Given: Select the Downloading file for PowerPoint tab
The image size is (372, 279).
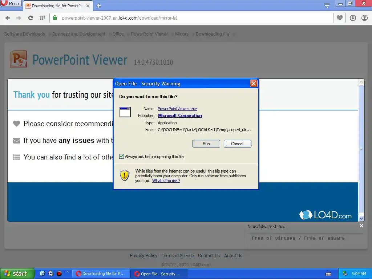Looking at the screenshot, I should tap(58, 6).
